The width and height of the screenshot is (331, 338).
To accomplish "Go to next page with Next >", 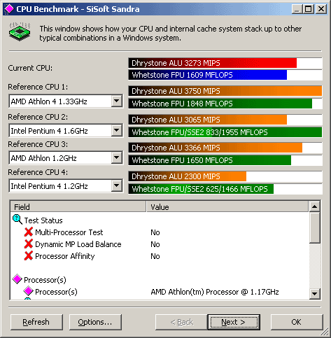I will (234, 322).
